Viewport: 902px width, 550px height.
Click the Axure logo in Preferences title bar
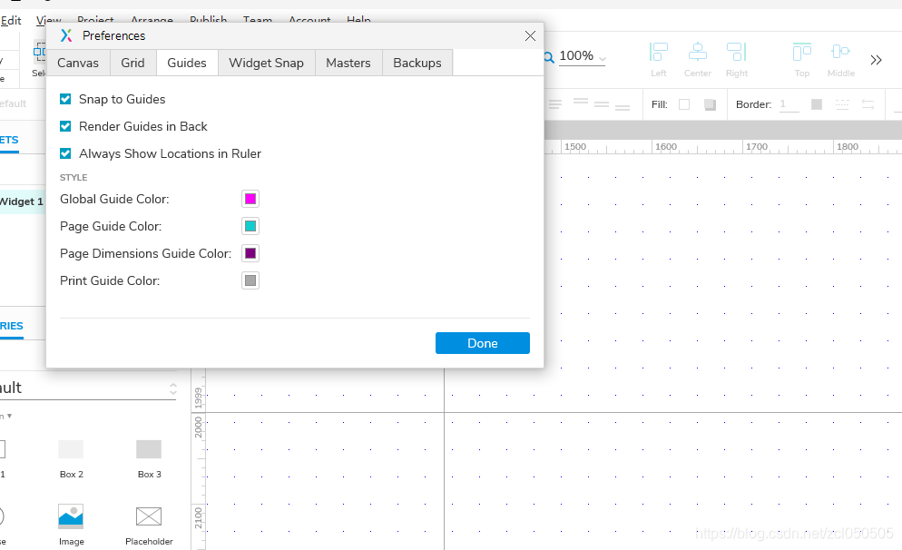(67, 35)
